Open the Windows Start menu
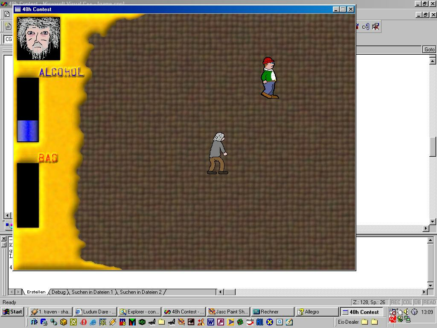This screenshot has width=437, height=328. pyautogui.click(x=12, y=312)
